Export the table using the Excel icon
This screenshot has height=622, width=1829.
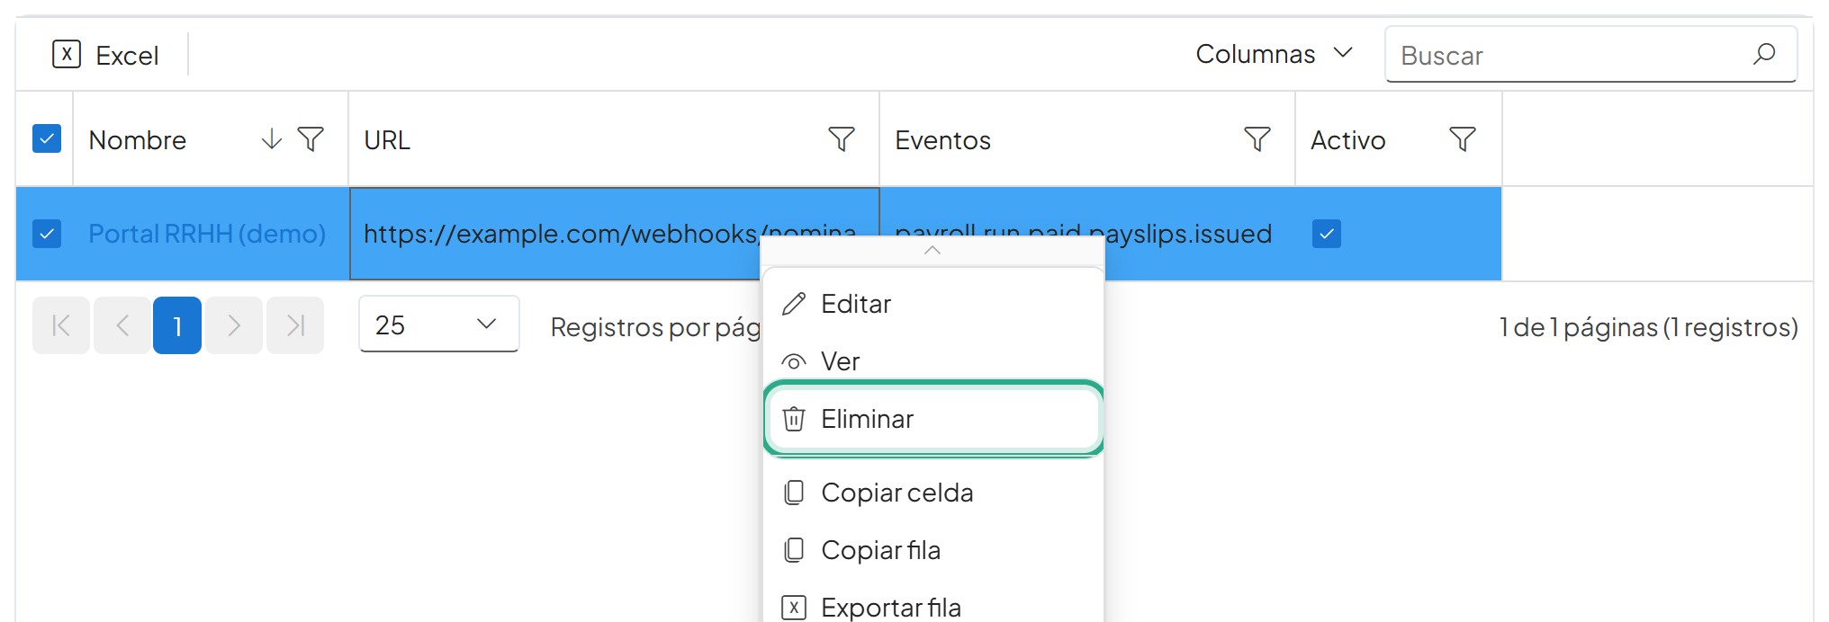[x=67, y=55]
